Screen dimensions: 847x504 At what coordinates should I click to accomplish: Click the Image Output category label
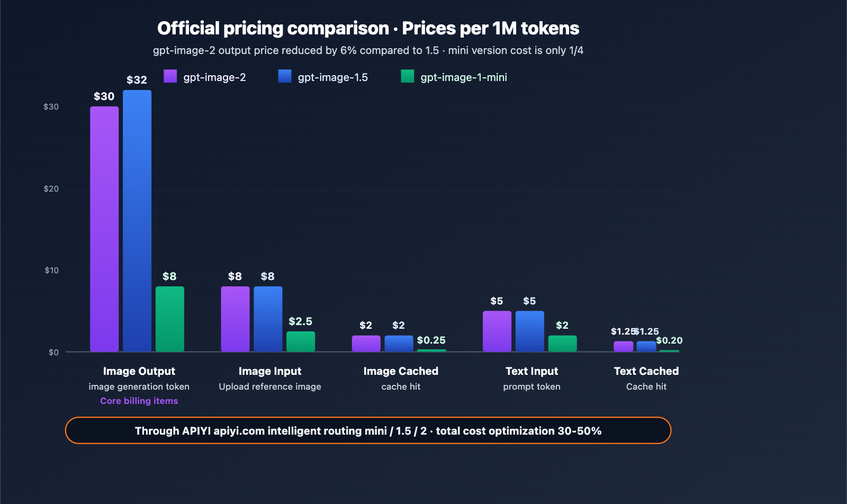pyautogui.click(x=139, y=371)
